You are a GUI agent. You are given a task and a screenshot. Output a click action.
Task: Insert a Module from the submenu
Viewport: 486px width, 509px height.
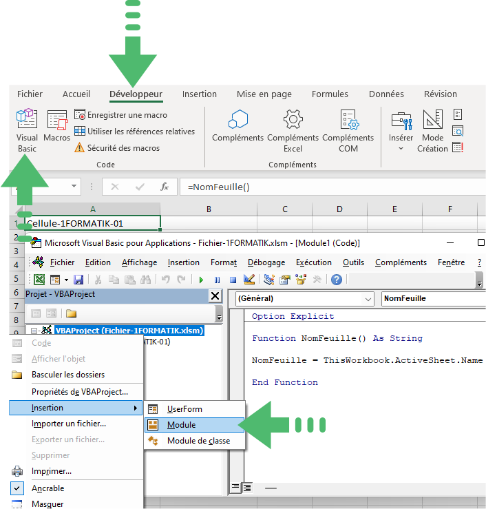coord(194,425)
